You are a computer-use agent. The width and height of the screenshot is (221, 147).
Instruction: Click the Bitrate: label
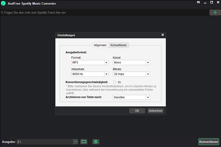point(117,69)
